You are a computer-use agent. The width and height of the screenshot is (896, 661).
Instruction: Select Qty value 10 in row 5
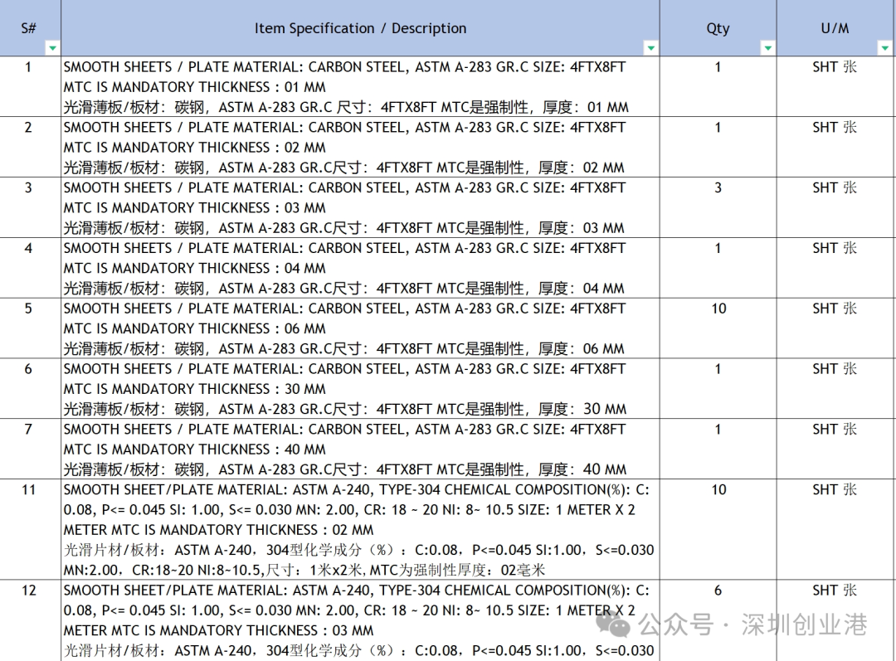(x=718, y=328)
